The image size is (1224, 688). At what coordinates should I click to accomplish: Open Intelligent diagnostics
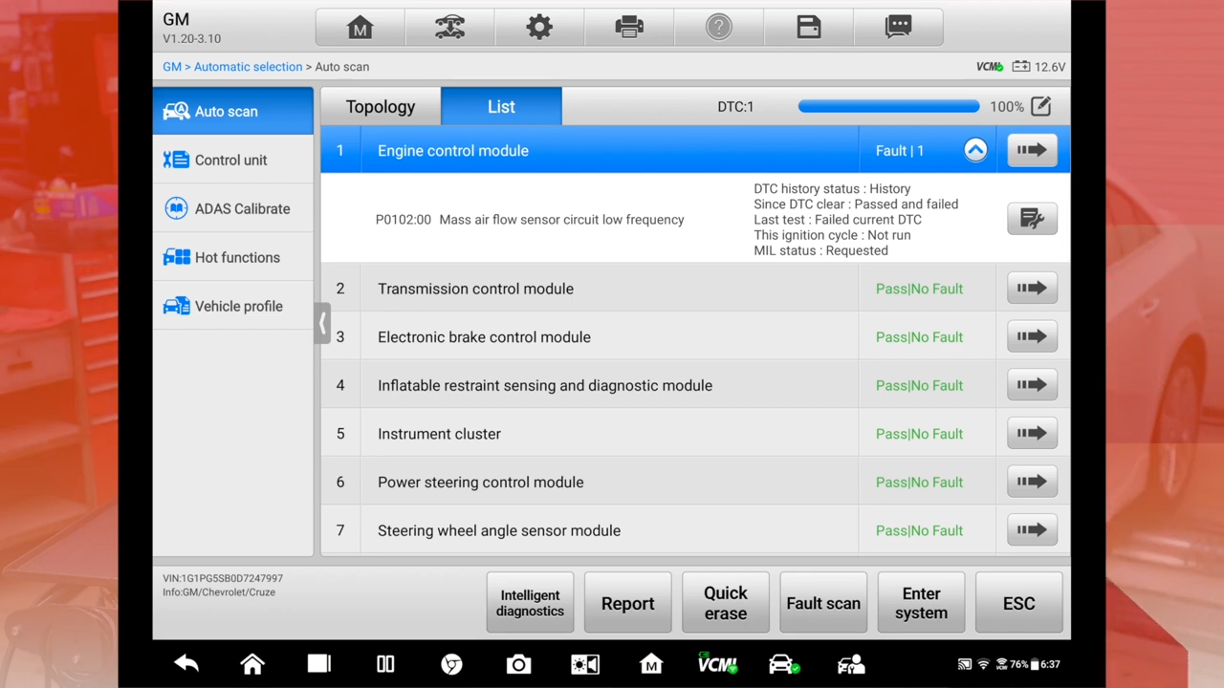[530, 603]
